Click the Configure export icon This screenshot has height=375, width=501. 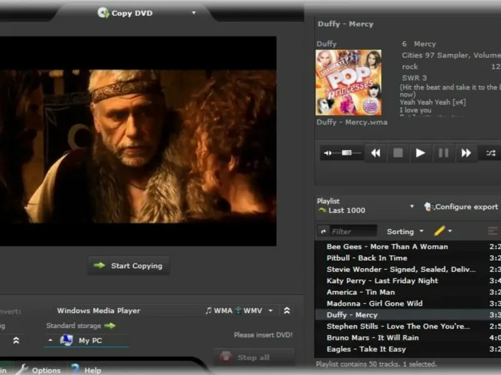[429, 207]
